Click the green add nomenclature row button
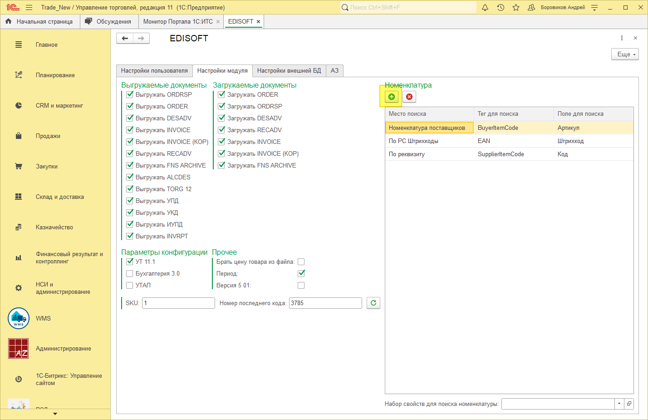This screenshot has height=420, width=648. [391, 97]
